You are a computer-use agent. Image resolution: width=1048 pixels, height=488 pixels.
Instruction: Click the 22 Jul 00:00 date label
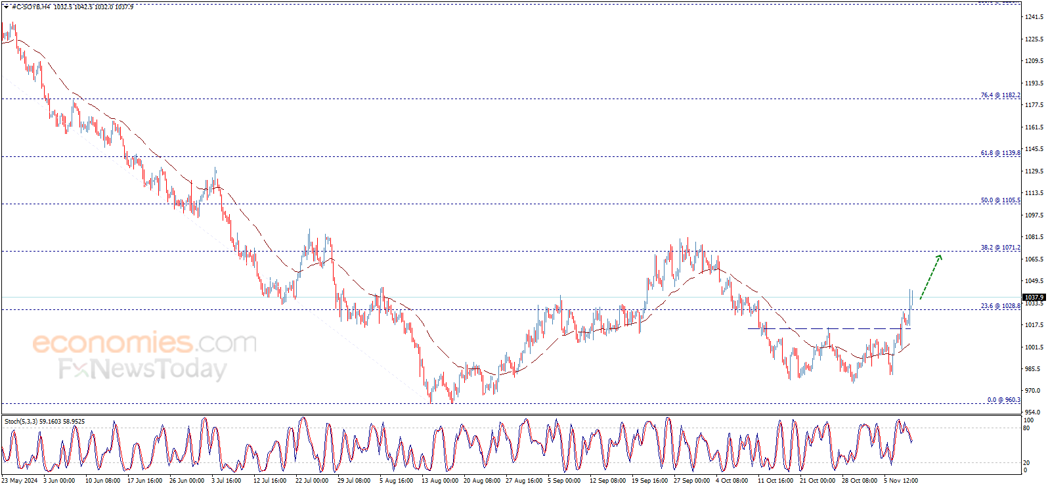[312, 481]
